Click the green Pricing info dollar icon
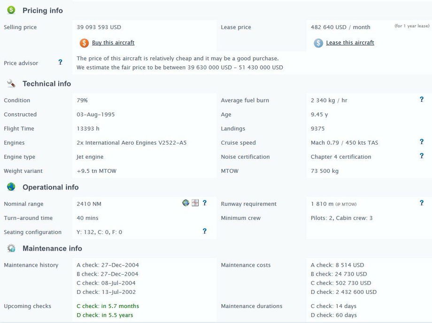 point(11,10)
